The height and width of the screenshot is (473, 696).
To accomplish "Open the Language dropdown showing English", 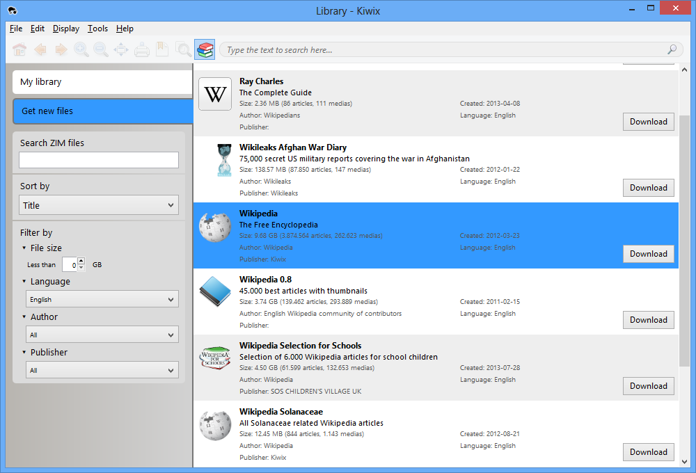I will pyautogui.click(x=102, y=299).
